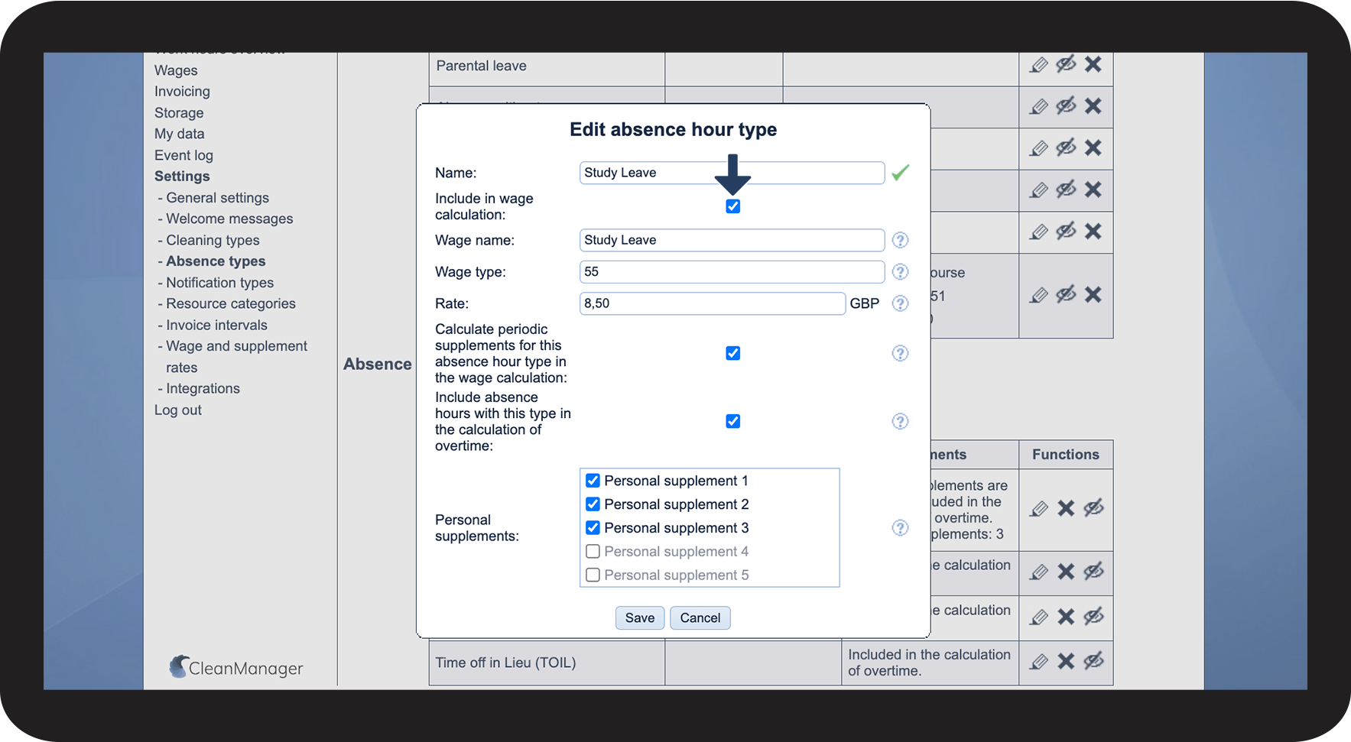
Task: Toggle Personal supplement 1 checkbox
Action: tap(593, 481)
